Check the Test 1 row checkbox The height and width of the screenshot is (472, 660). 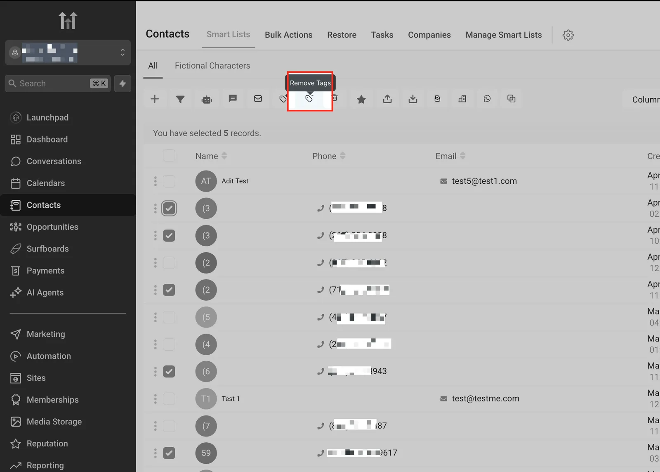coord(169,398)
